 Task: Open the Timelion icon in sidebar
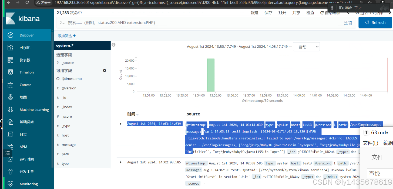(x=11, y=72)
